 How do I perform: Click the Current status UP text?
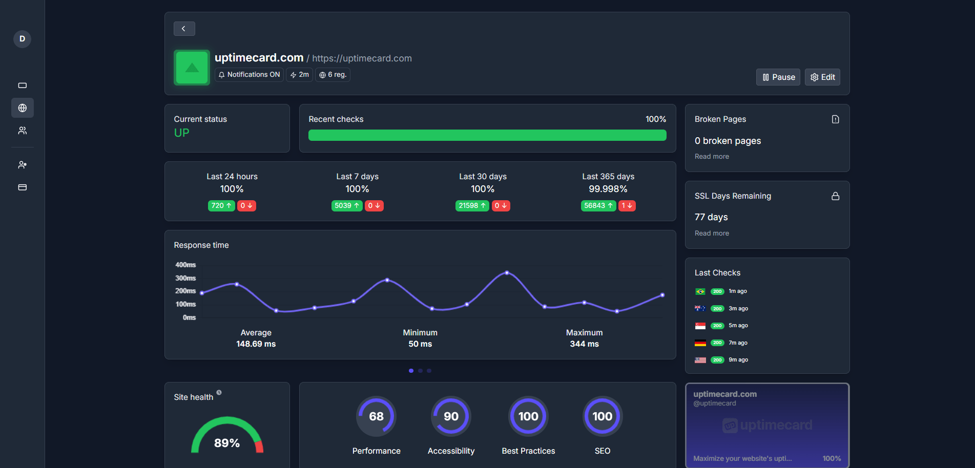(181, 133)
